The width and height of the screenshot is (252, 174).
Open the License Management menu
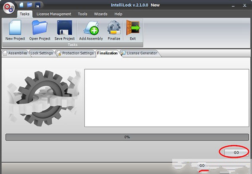54,14
